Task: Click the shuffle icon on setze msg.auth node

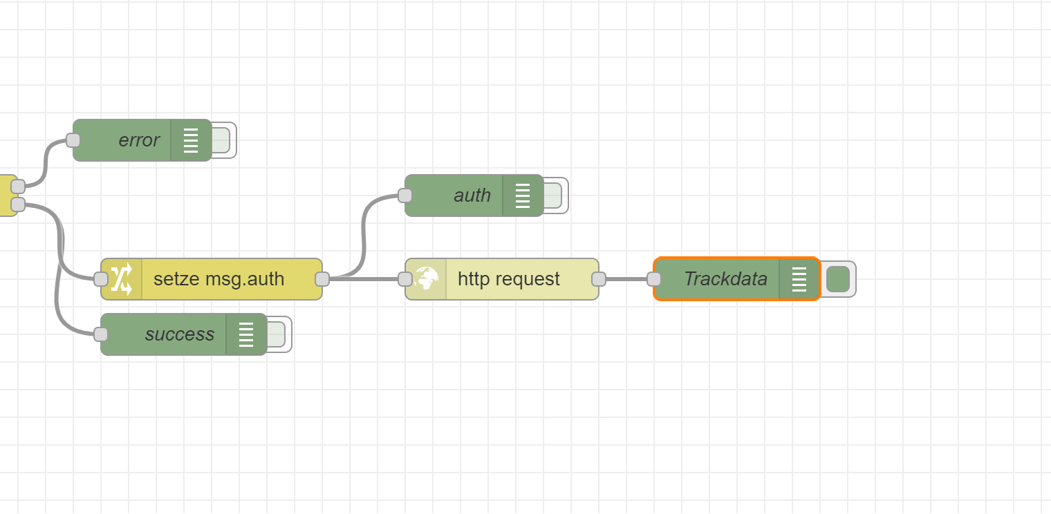Action: 122,279
